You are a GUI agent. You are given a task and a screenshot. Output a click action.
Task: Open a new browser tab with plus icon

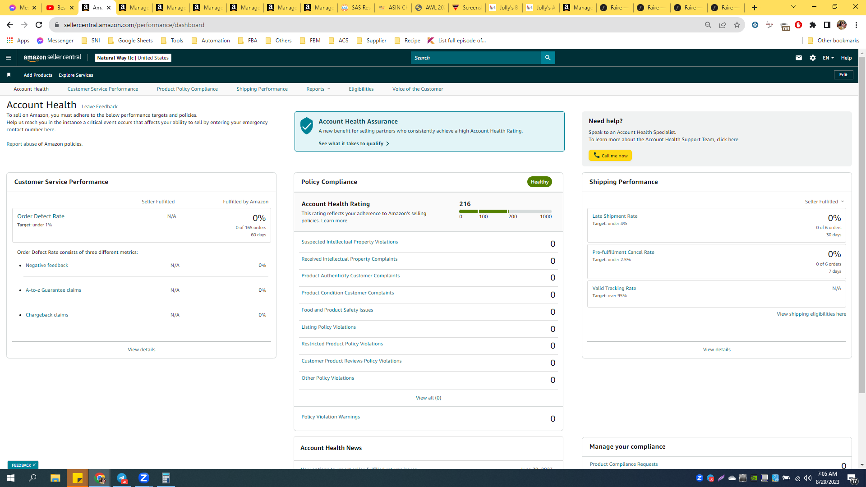tap(755, 8)
